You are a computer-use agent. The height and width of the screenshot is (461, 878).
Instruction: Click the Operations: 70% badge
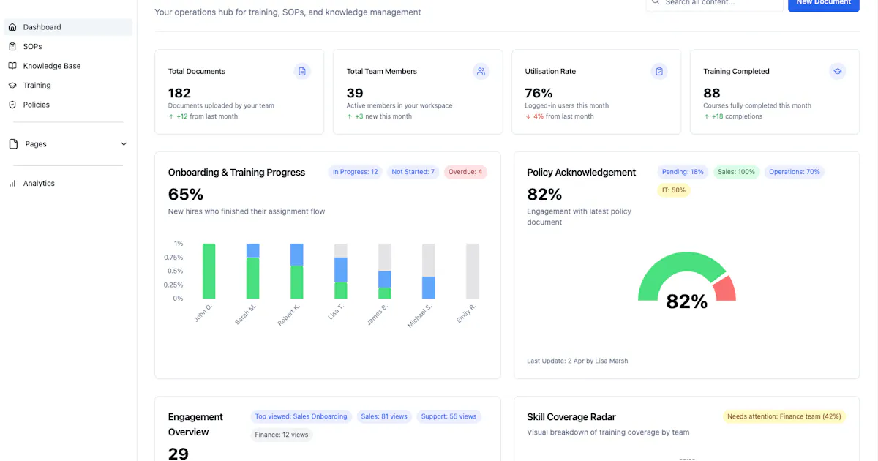794,172
